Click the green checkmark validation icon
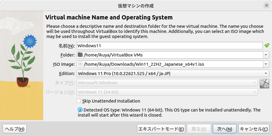 point(267,45)
